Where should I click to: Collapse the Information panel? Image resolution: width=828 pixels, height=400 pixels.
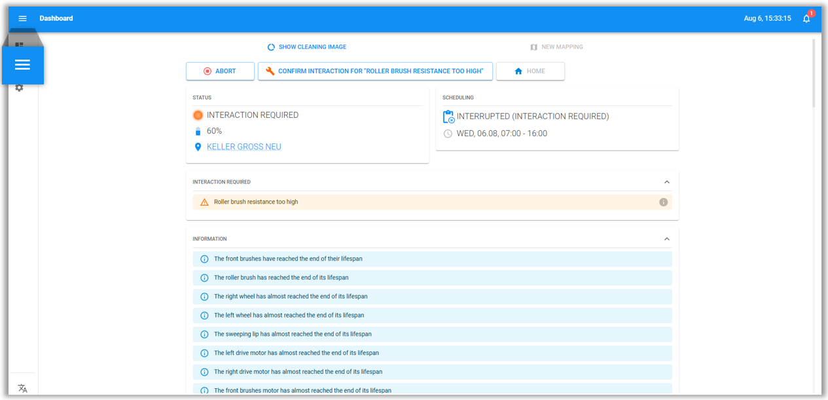click(x=666, y=239)
